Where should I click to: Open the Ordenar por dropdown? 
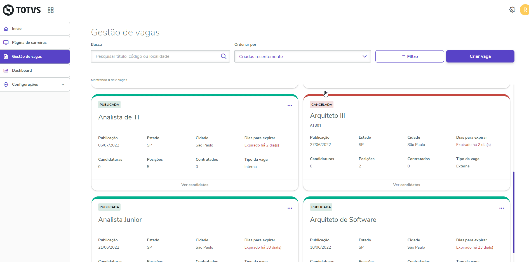click(x=303, y=56)
